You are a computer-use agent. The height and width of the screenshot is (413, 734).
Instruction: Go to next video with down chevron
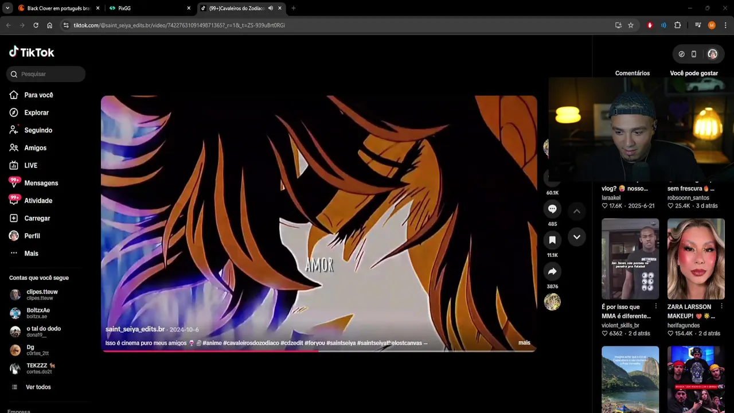coord(577,237)
